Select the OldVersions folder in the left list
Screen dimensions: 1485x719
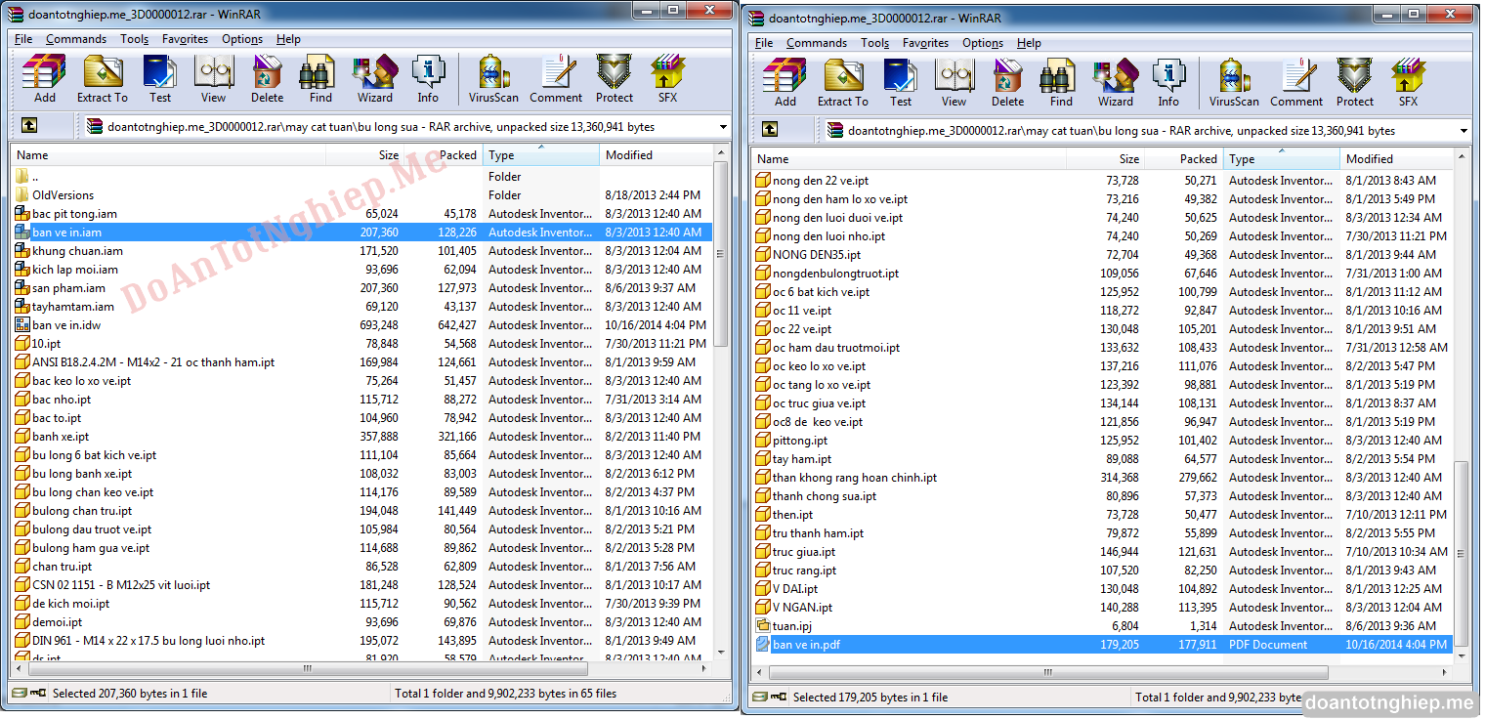tap(63, 195)
